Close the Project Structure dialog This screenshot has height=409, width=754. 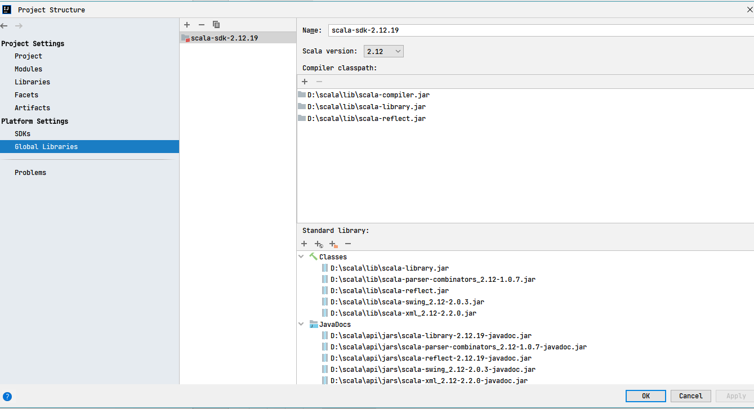pos(749,10)
